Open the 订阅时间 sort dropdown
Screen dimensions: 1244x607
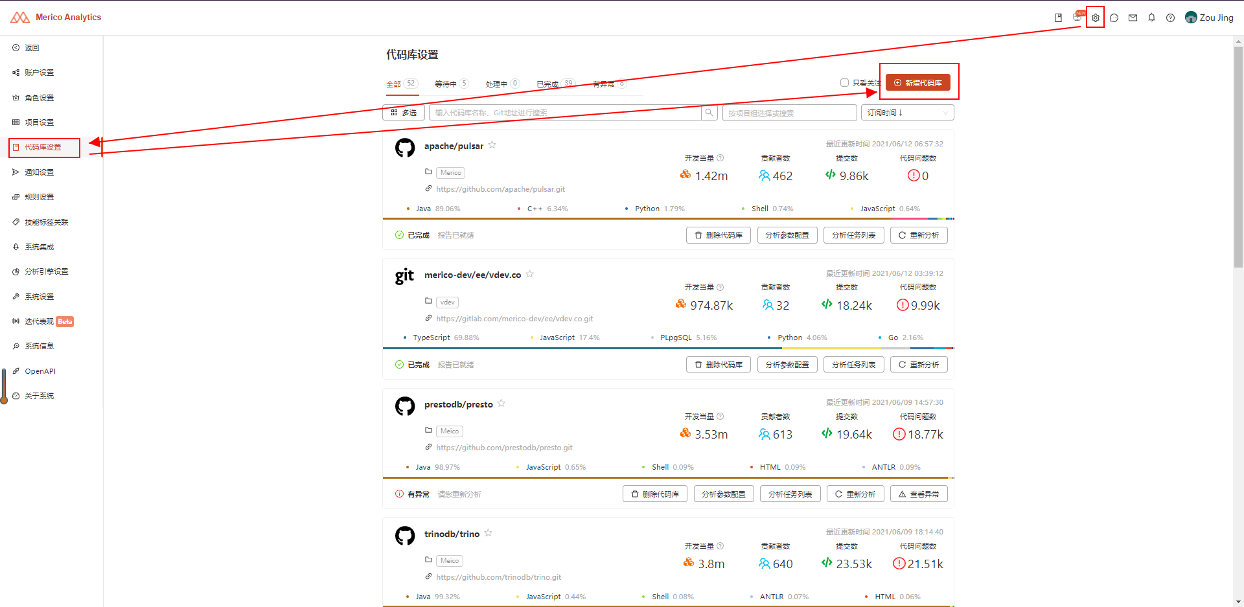[x=908, y=113]
